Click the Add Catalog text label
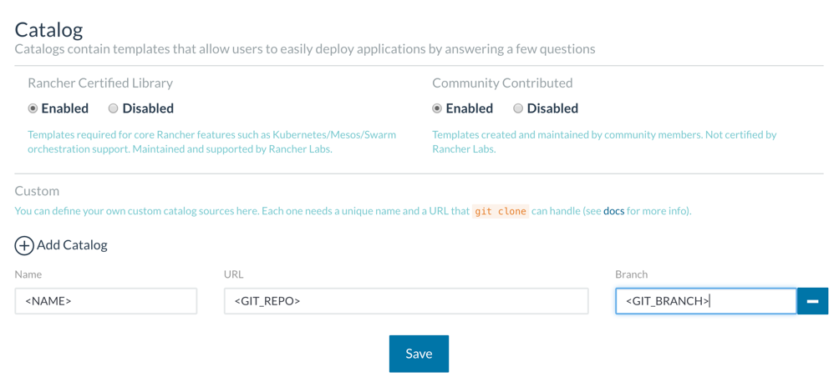The height and width of the screenshot is (387, 839). point(73,245)
